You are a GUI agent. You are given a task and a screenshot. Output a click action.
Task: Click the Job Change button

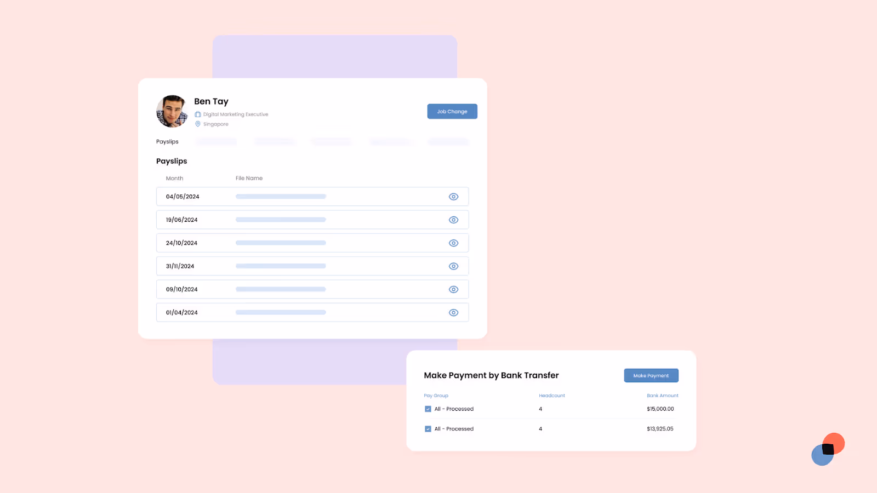coord(452,111)
